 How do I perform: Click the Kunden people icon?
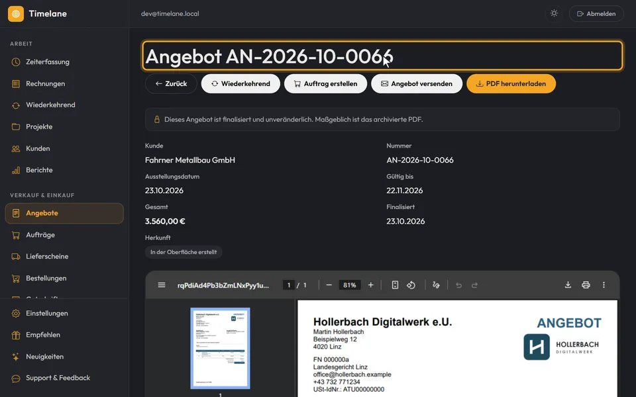[x=16, y=149]
